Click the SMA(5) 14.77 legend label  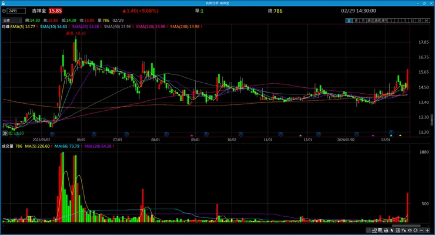point(22,27)
